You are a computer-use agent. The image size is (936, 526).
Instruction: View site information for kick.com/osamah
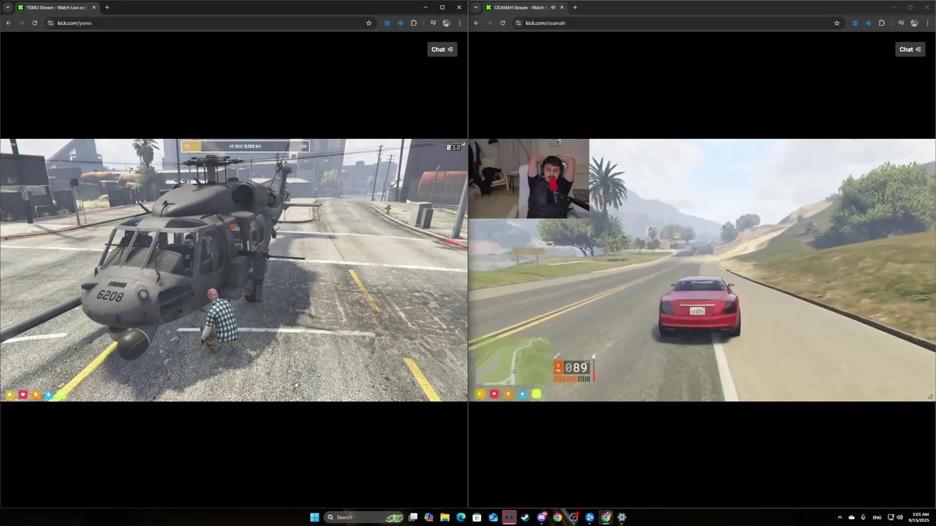pos(518,23)
